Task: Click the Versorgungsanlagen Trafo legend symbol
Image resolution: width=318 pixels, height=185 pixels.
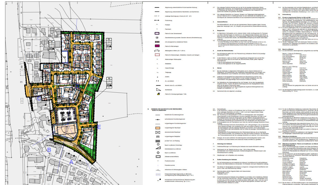Action: [158, 94]
